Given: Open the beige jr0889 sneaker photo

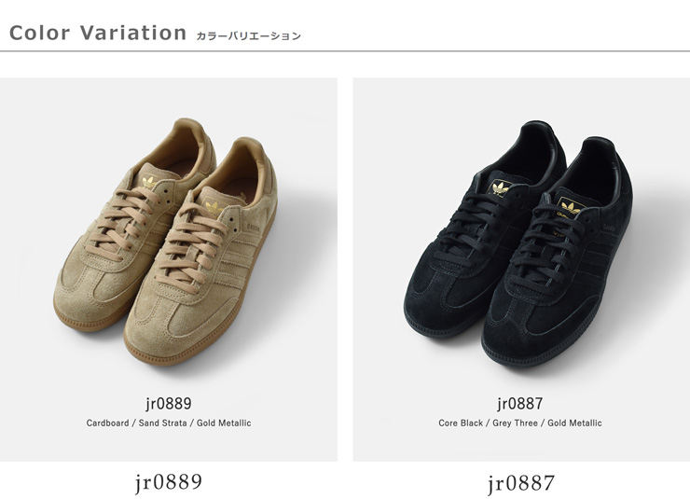Looking at the screenshot, I should 169,270.
